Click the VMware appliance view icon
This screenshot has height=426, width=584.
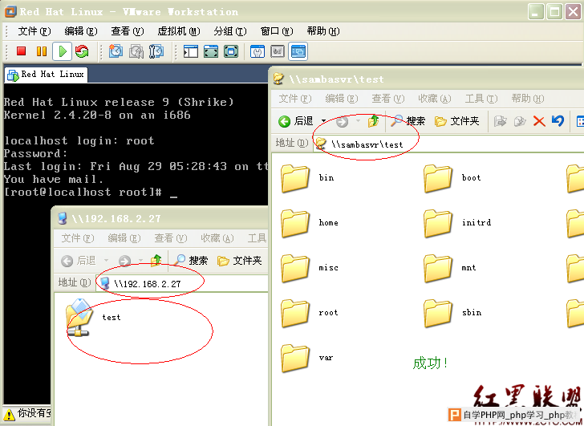pyautogui.click(x=278, y=51)
